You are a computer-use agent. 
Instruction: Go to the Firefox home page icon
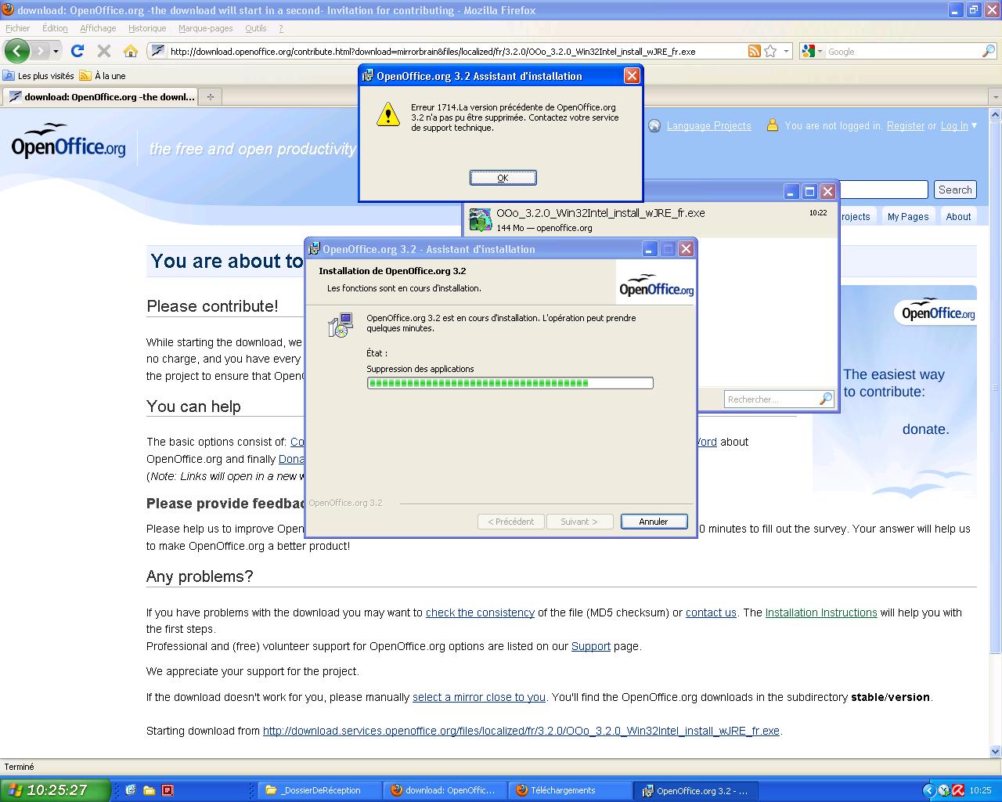pyautogui.click(x=131, y=51)
